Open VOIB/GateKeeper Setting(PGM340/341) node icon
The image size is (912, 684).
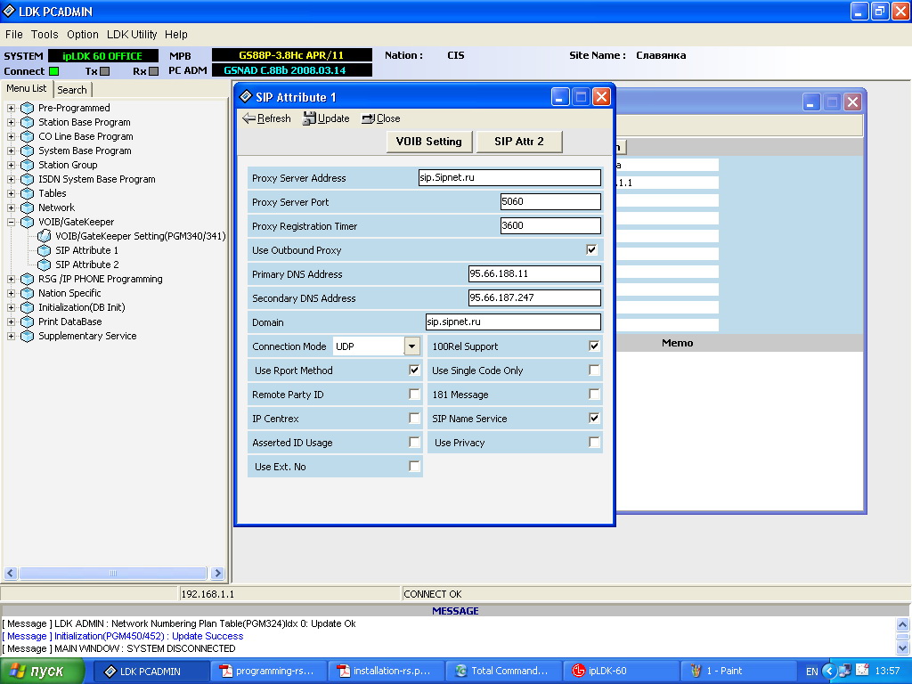45,236
